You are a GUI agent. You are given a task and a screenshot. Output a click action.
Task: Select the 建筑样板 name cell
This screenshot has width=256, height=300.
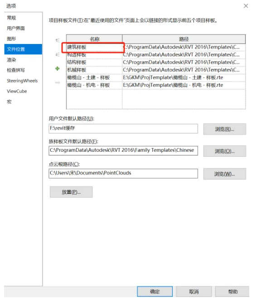pos(94,47)
